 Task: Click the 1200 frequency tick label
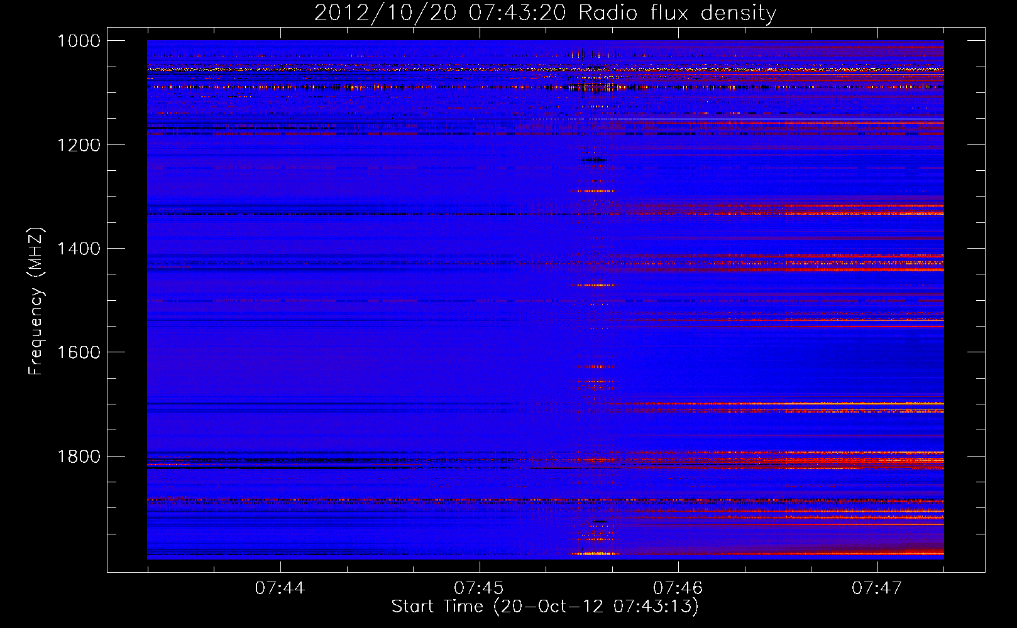(x=79, y=145)
